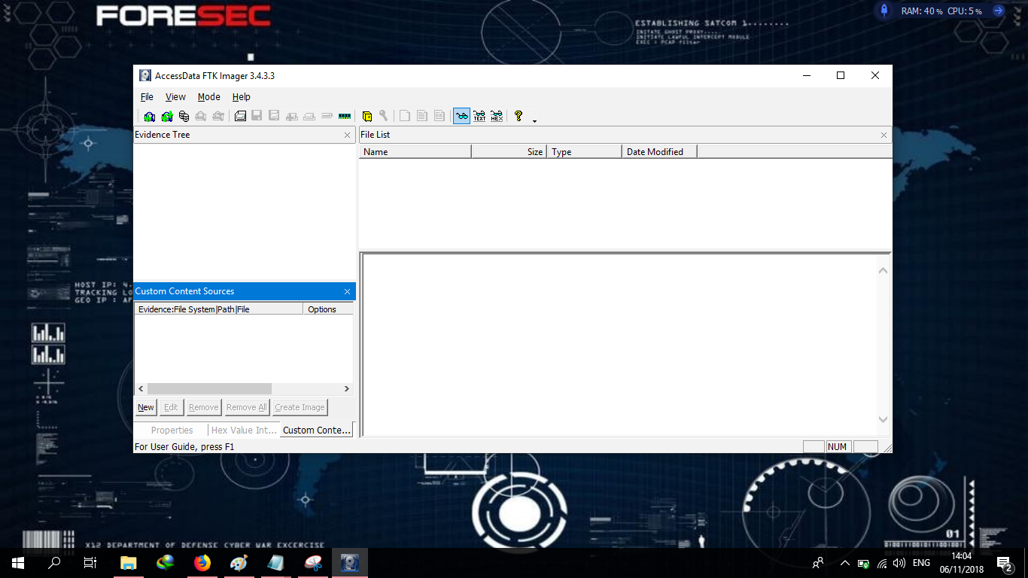Click Export Logical Image (AD1) icon
The height and width of the screenshot is (578, 1028).
[274, 116]
